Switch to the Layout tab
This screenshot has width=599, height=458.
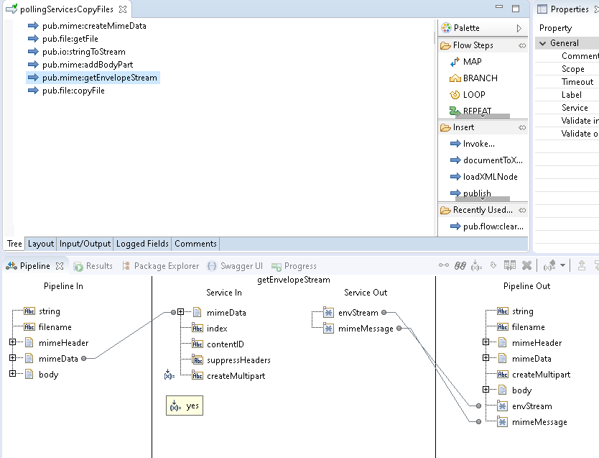click(x=40, y=244)
